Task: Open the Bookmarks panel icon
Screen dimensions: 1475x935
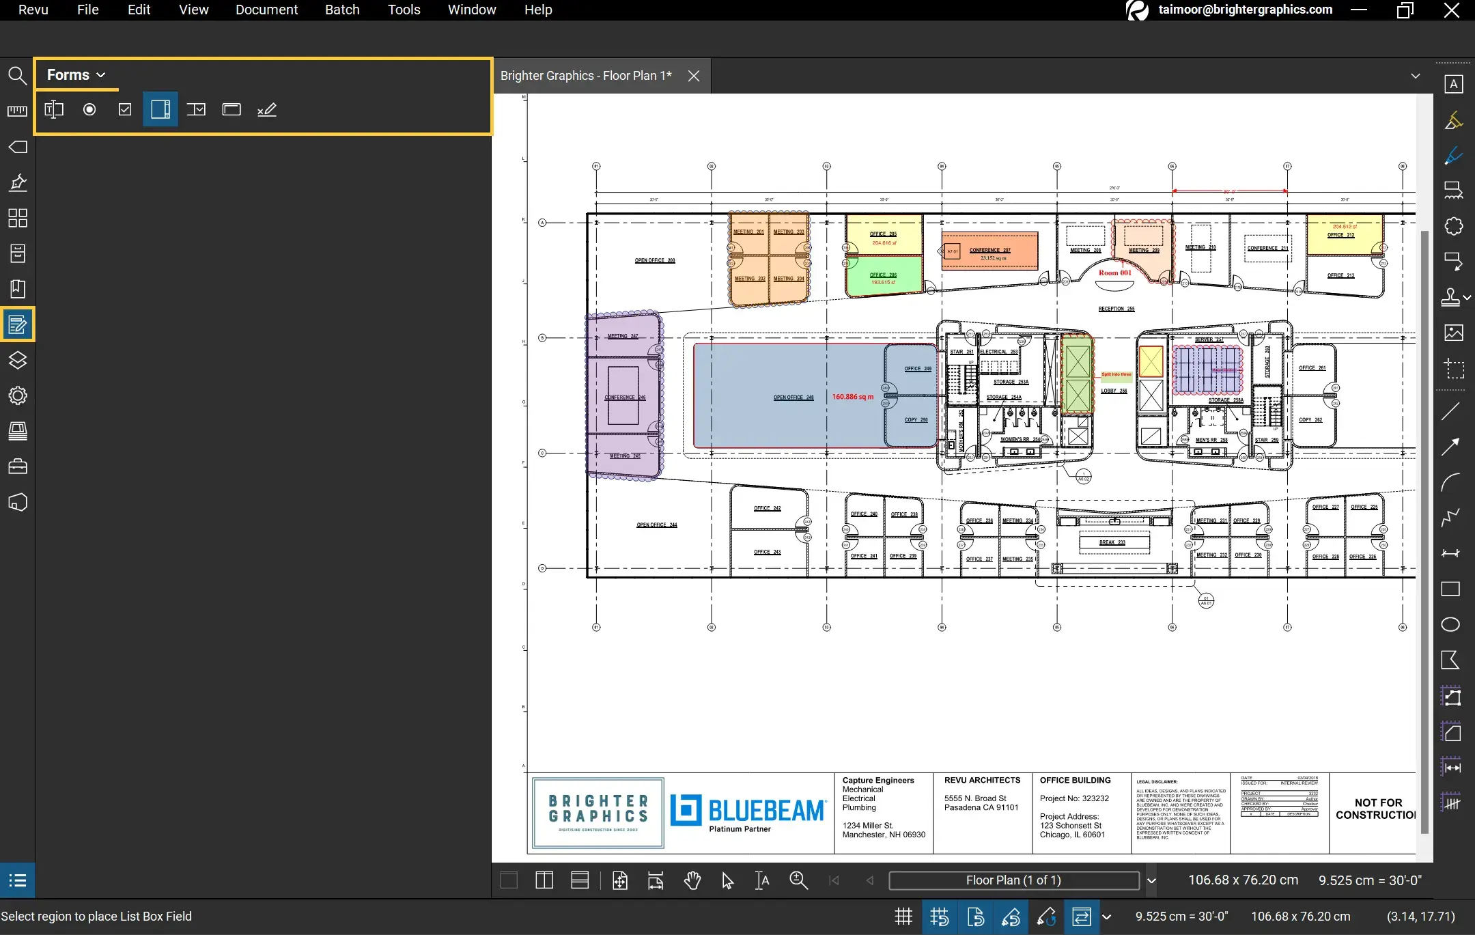Action: [17, 289]
